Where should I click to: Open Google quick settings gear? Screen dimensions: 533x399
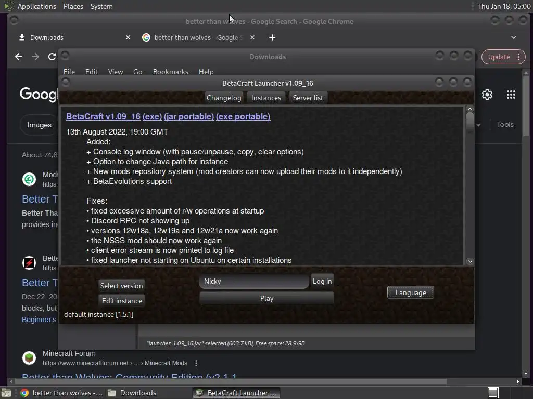487,95
